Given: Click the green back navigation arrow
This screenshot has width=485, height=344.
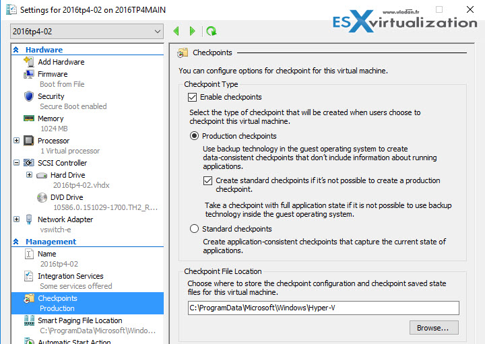Looking at the screenshot, I should [176, 31].
